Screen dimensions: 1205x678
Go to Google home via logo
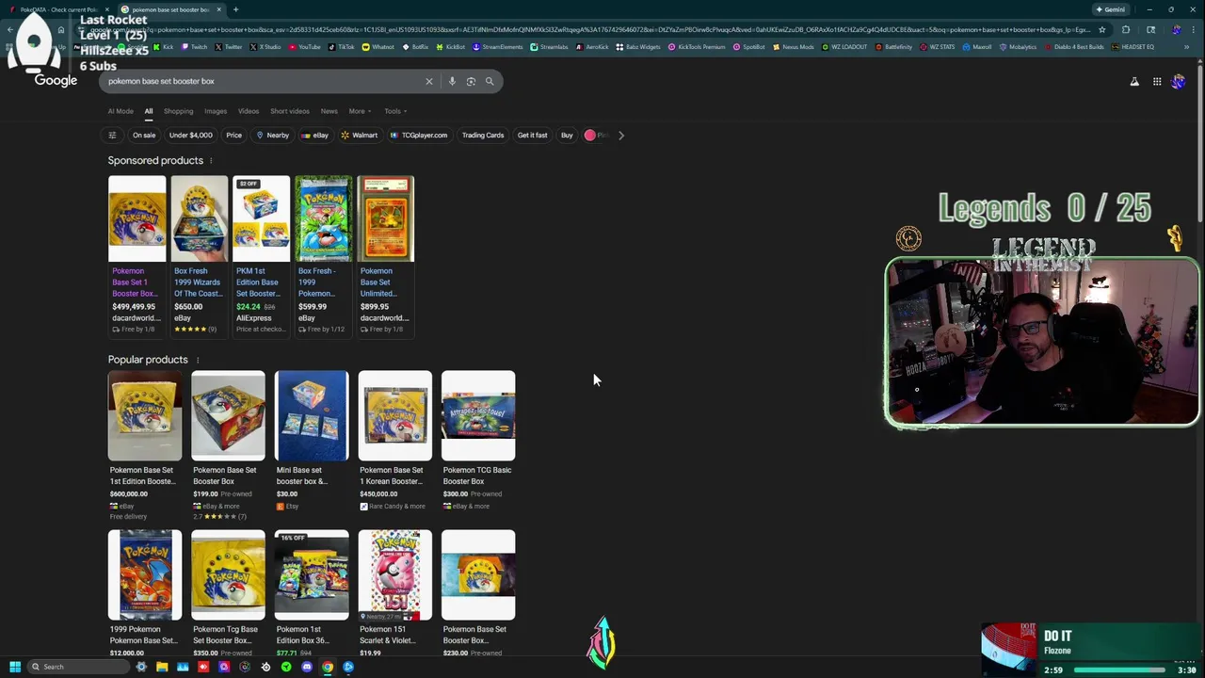tap(56, 81)
